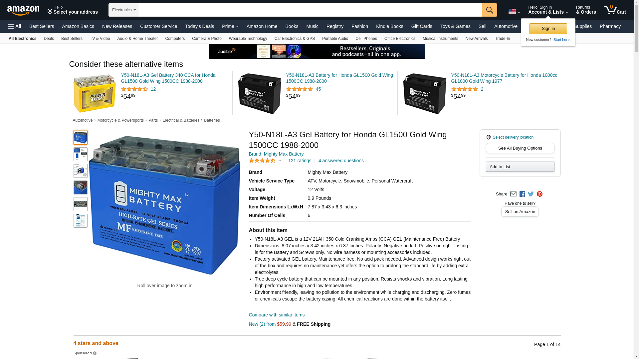Expand the country flag language selector

click(x=514, y=11)
